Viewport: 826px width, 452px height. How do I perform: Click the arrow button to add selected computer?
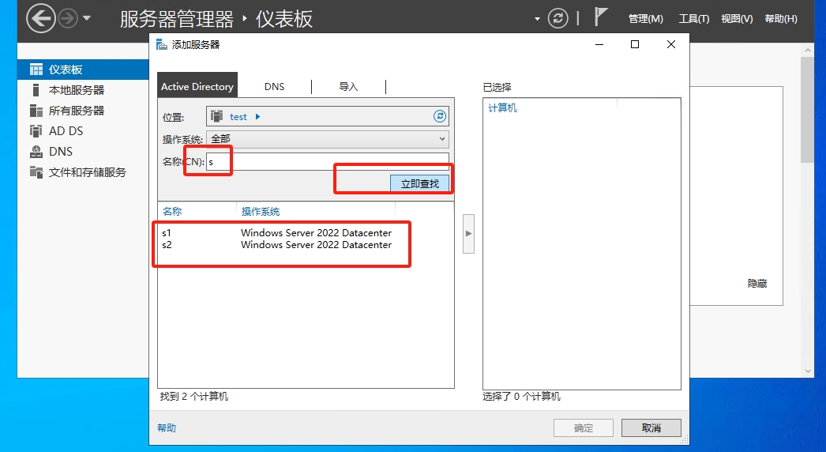pyautogui.click(x=468, y=234)
